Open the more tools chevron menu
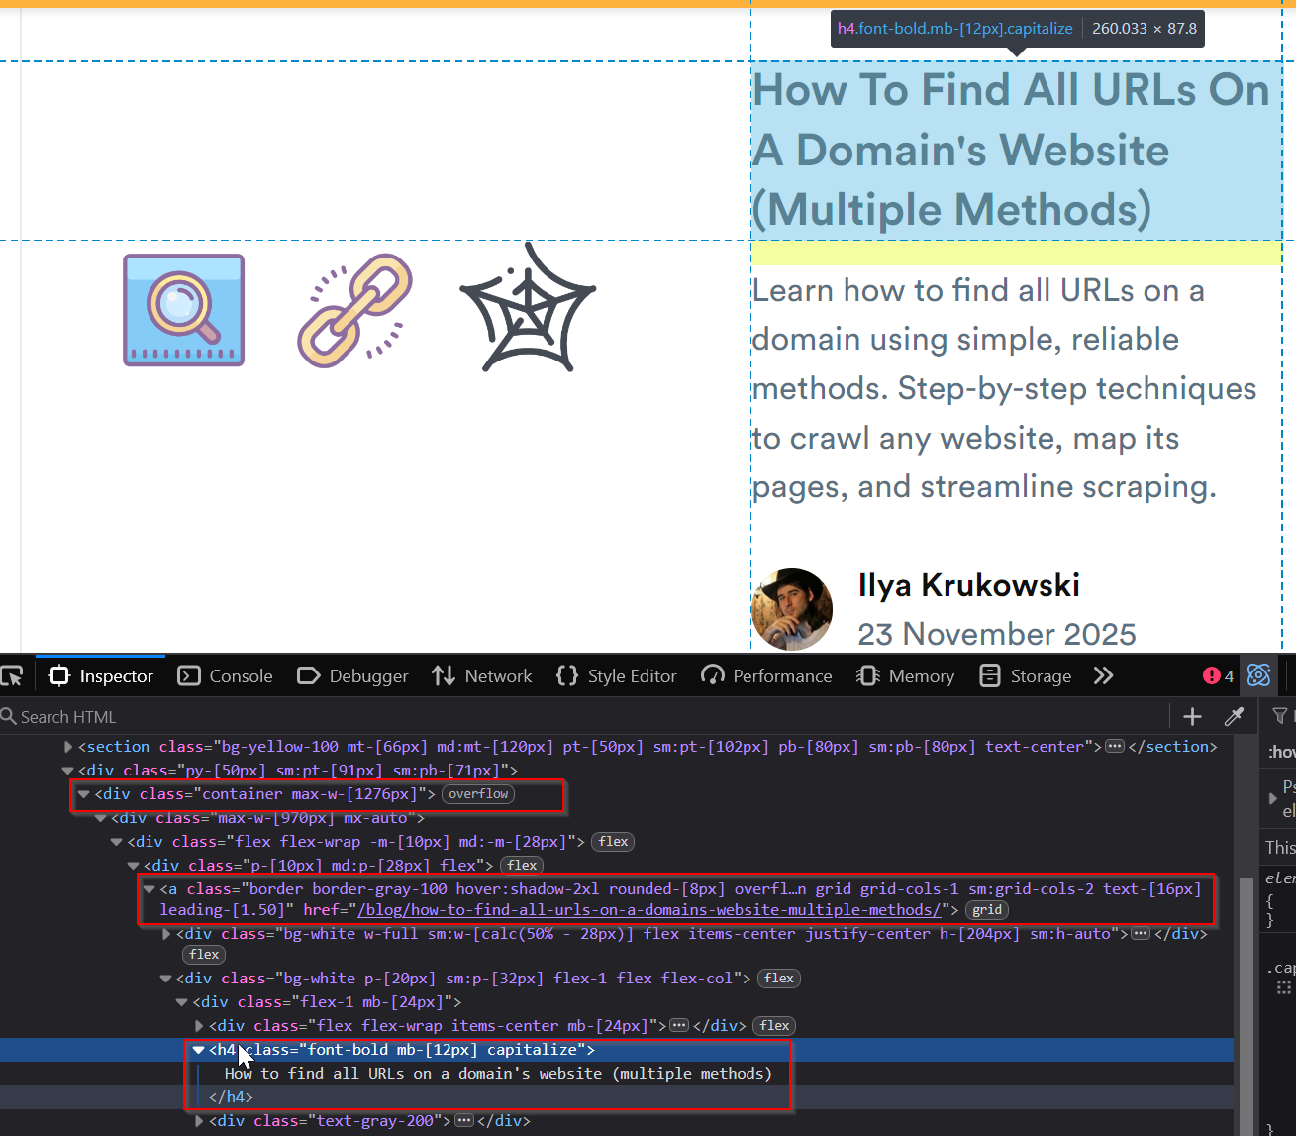Viewport: 1296px width, 1136px height. (x=1103, y=675)
